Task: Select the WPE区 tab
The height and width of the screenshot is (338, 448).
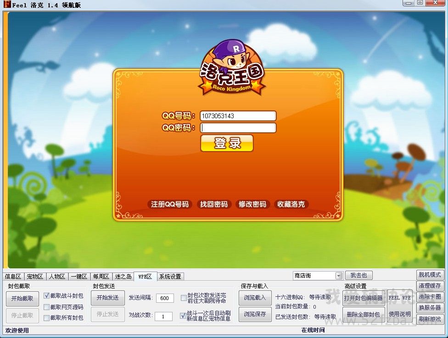Action: pos(145,276)
